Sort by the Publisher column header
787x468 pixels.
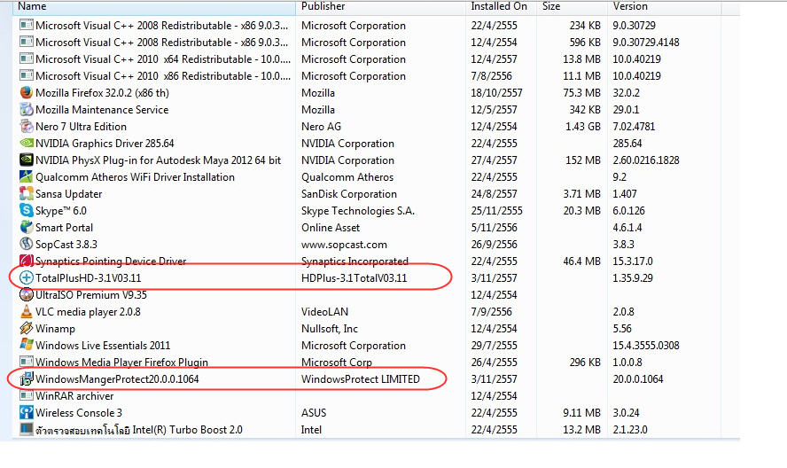pos(381,7)
